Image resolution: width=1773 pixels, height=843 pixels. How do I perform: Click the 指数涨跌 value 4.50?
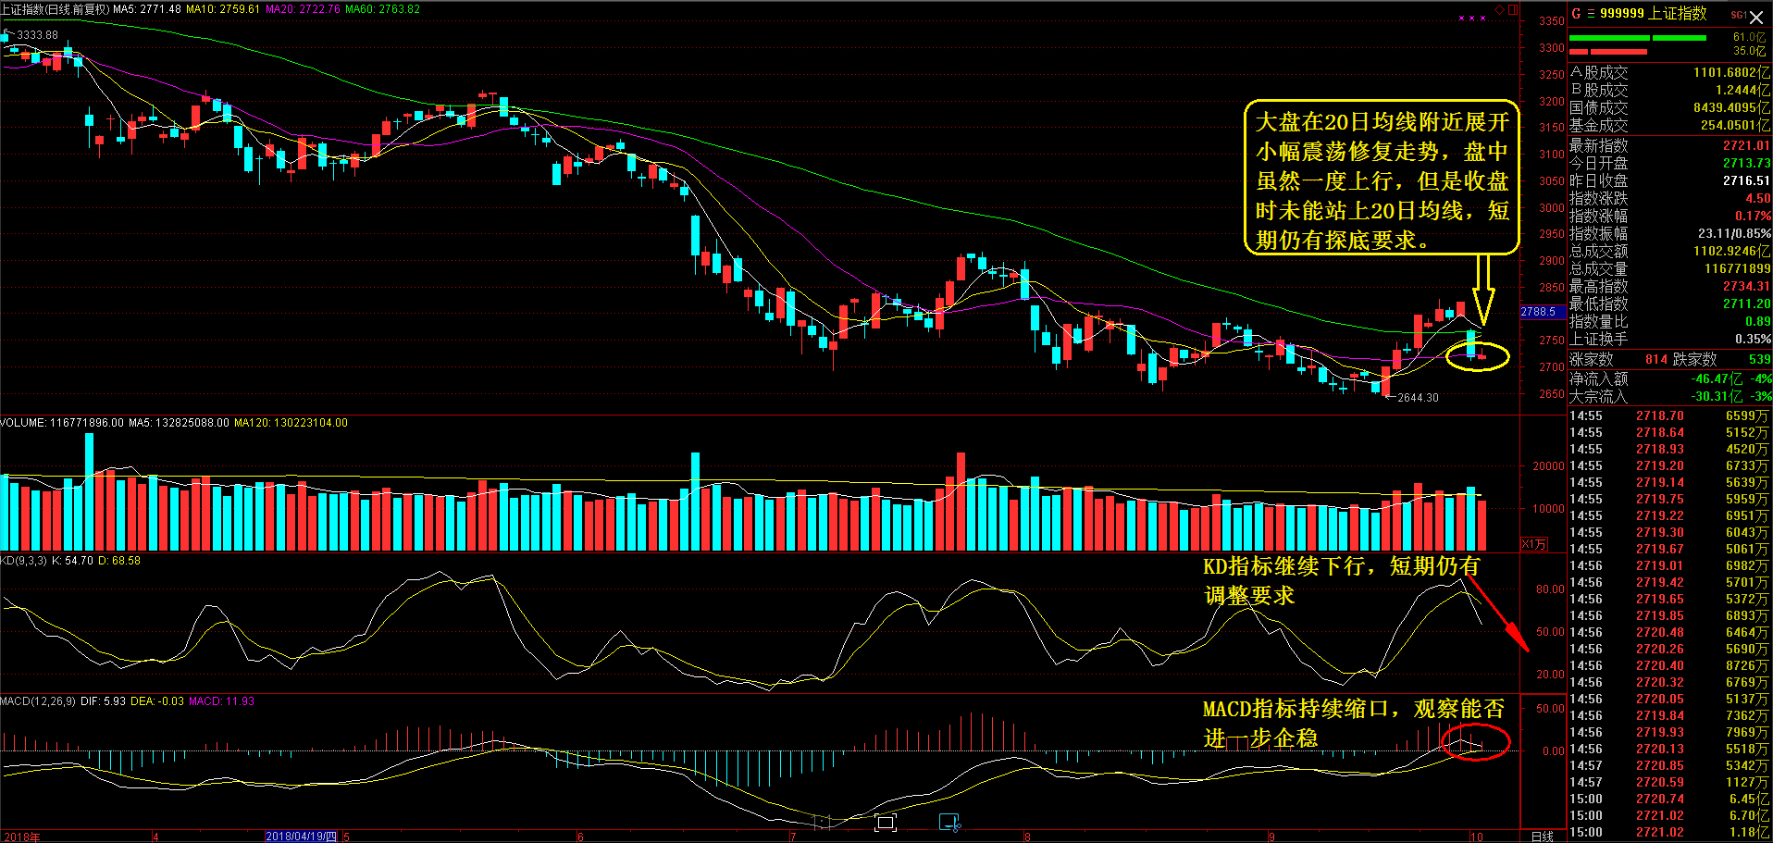(x=1758, y=198)
